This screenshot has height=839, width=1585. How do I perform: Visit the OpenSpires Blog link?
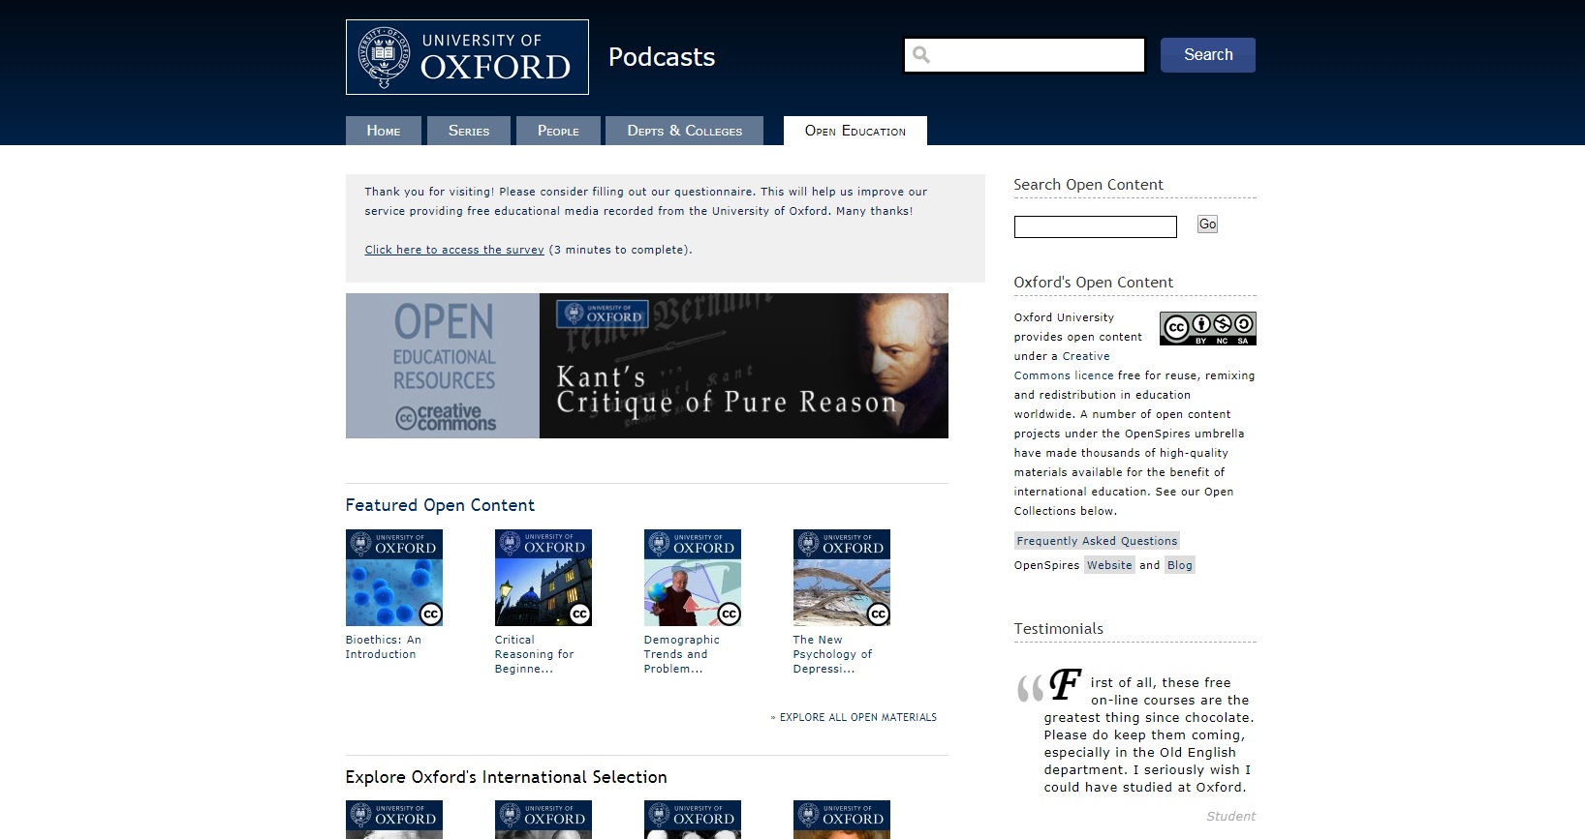pos(1179,565)
